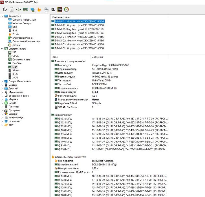Click the Extreme Memory Profile v2.0 heading
Screen dimensions: 205x197
70,157
